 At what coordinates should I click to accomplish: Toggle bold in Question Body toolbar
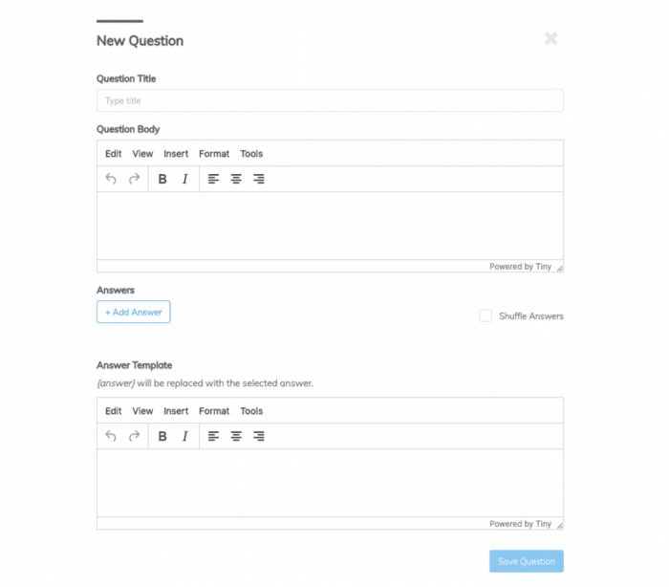[x=162, y=179]
